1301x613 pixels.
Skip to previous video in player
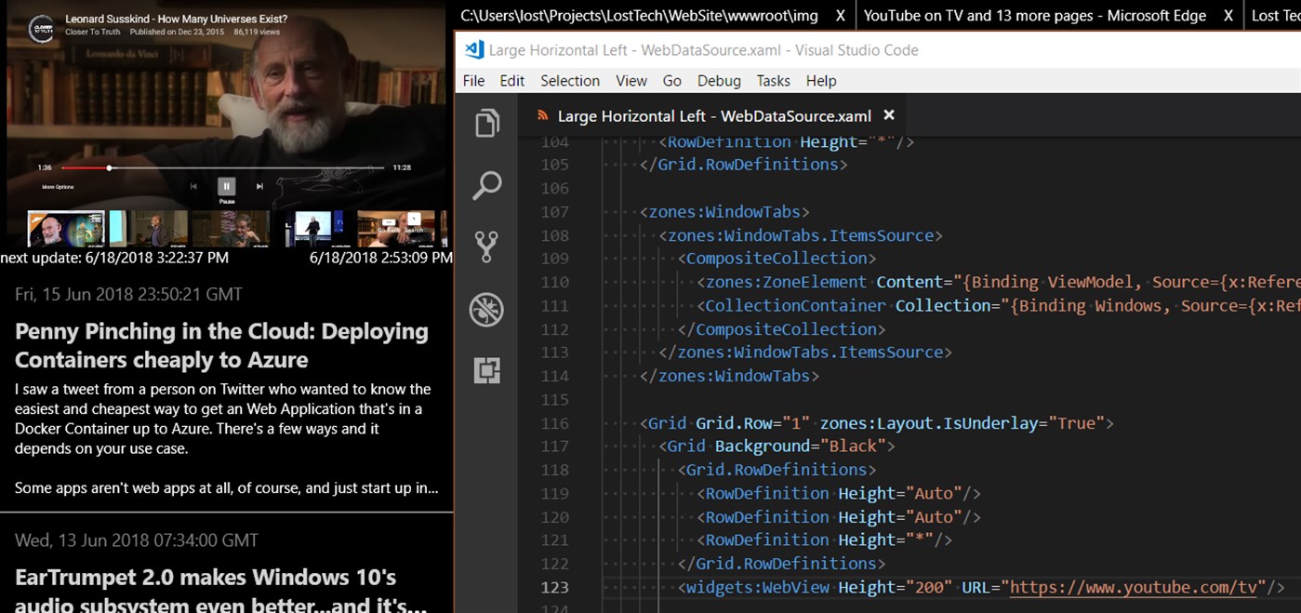(193, 186)
